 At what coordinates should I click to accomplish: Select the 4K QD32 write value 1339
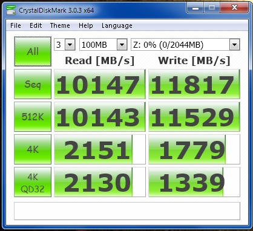point(194,182)
